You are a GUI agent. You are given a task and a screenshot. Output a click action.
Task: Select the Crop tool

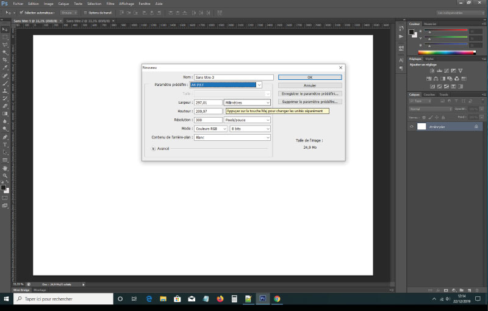coord(5,60)
